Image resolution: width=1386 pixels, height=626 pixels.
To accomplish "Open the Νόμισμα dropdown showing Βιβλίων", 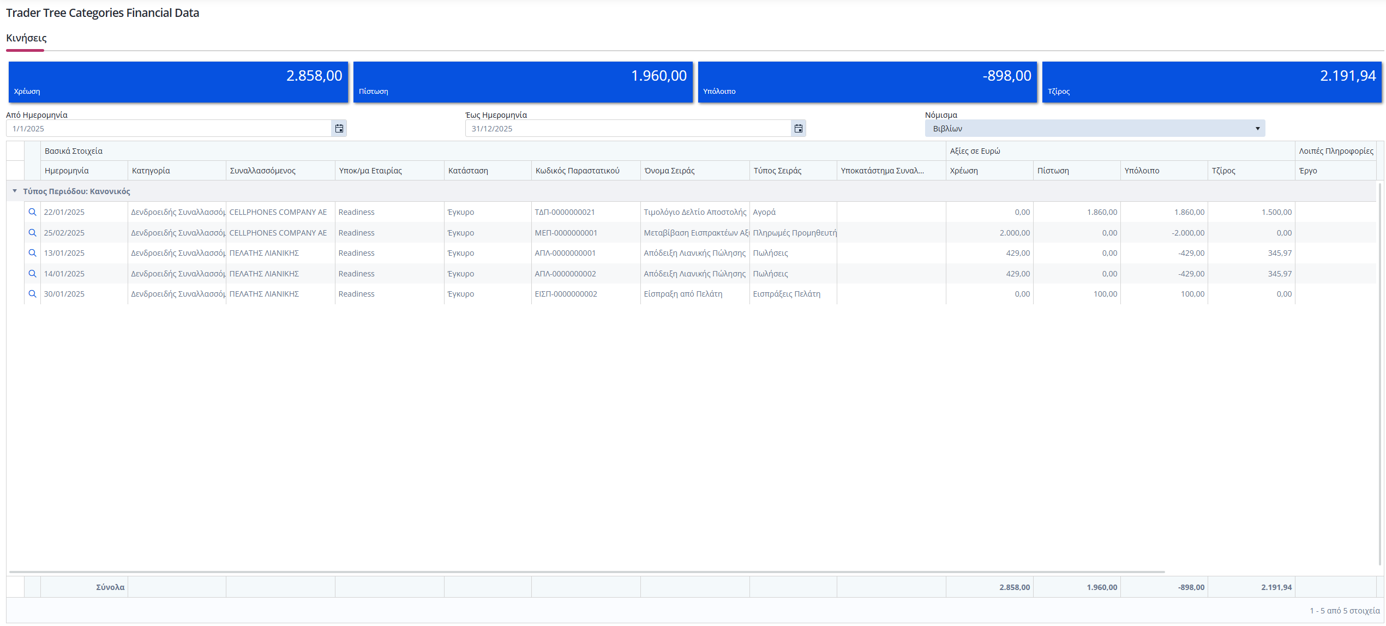I will click(1095, 129).
